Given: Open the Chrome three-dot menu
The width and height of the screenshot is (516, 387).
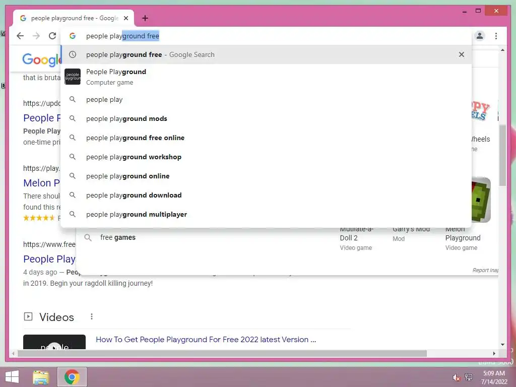Looking at the screenshot, I should [x=496, y=36].
